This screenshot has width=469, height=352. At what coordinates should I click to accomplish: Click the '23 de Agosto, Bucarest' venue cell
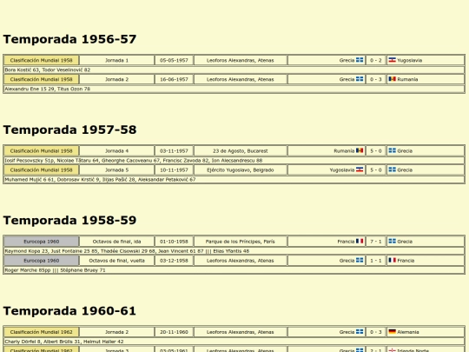241,151
